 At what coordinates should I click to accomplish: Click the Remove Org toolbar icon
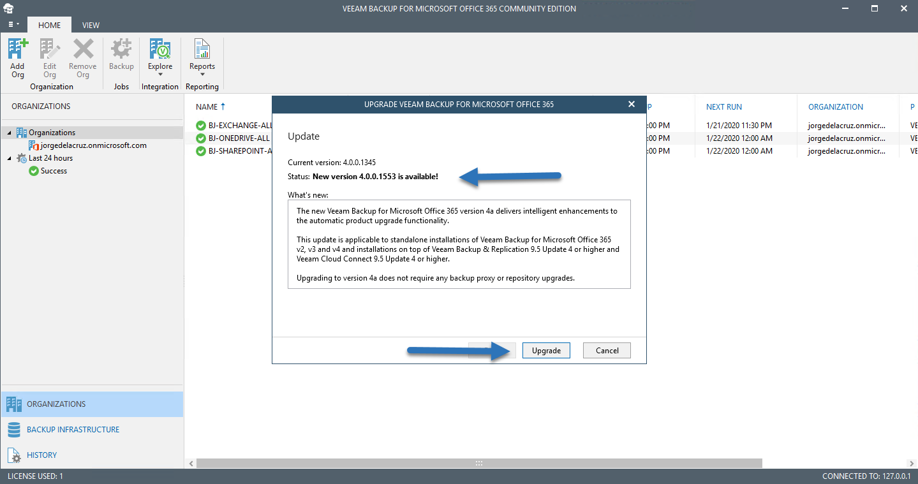tap(83, 50)
